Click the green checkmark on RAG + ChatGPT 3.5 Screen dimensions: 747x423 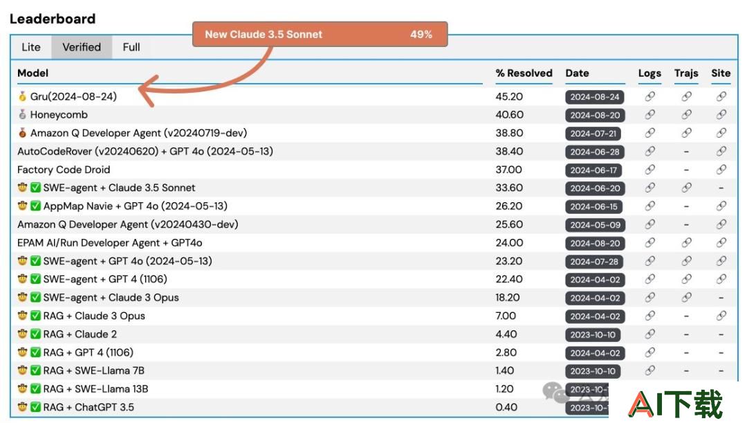[x=36, y=407]
